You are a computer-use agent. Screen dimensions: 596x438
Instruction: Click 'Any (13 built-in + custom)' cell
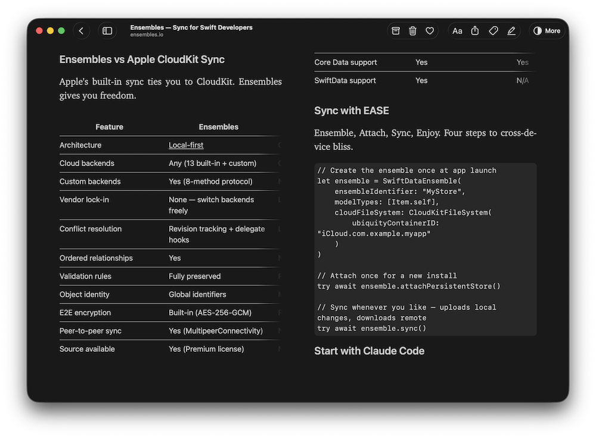click(x=213, y=163)
